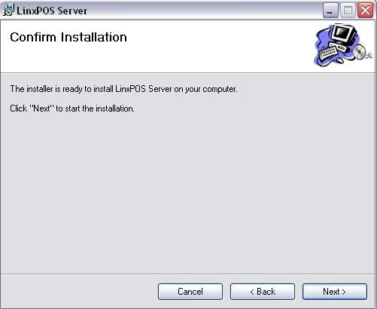
Task: Click the CD disc in the banner image
Action: point(360,52)
